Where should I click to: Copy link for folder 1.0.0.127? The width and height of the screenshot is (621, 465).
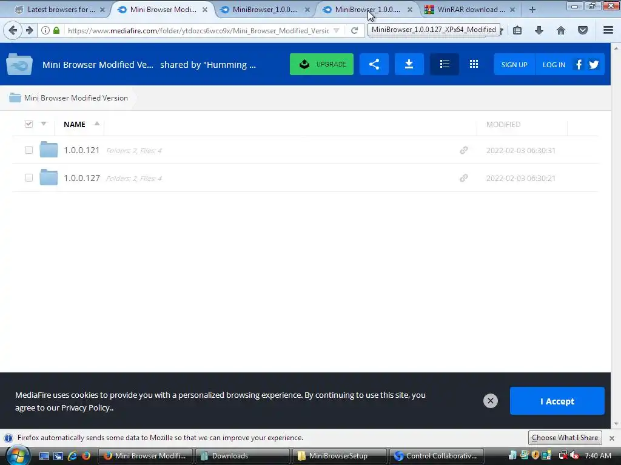point(464,178)
